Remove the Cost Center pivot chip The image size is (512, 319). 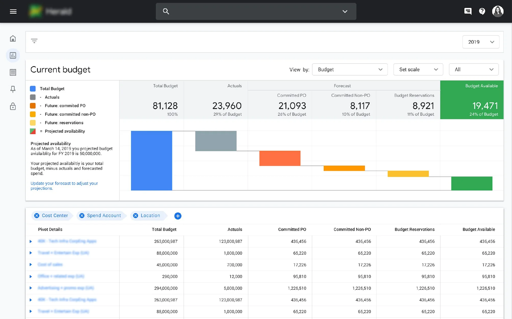tap(37, 216)
